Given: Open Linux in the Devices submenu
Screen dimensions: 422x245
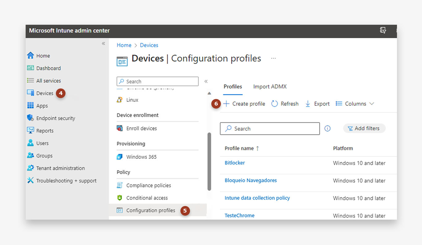Looking at the screenshot, I should [x=132, y=100].
